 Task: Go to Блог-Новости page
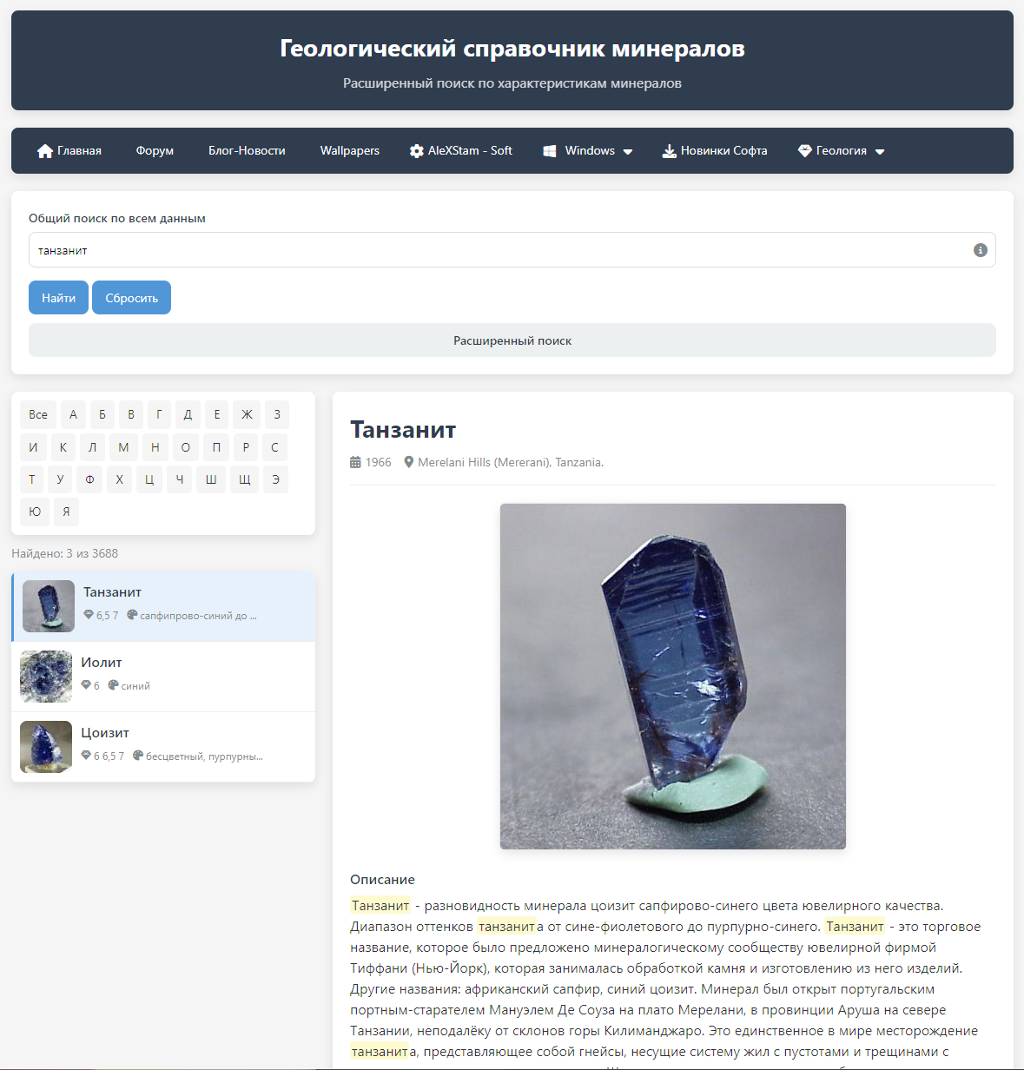[247, 151]
